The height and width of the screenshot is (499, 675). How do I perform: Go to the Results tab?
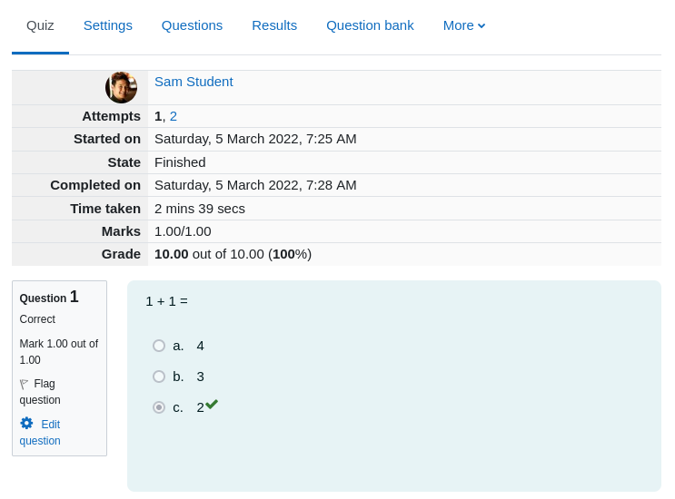[274, 25]
